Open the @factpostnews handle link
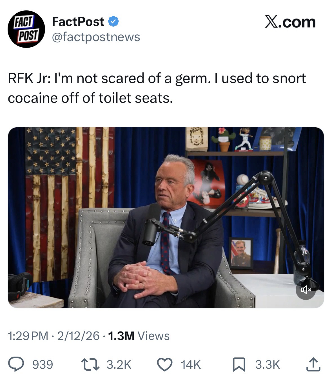 96,37
